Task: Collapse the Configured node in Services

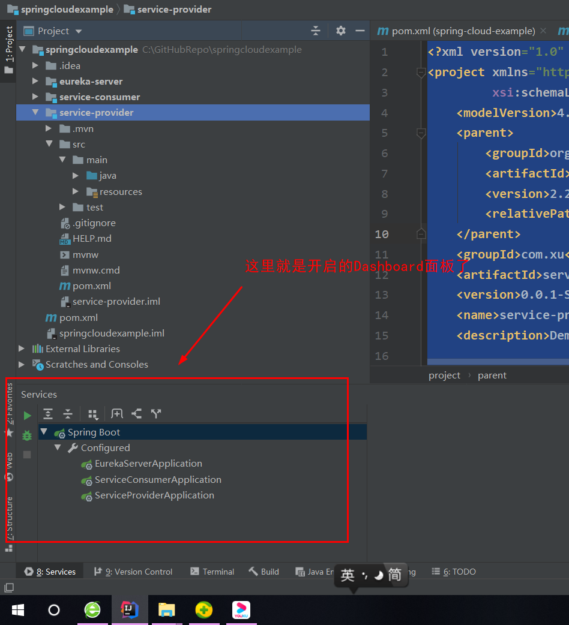Action: coord(58,447)
